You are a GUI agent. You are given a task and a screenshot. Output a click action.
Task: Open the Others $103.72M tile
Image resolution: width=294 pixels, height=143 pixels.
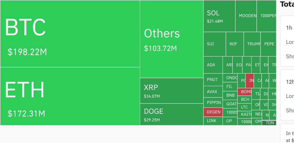[172, 39]
